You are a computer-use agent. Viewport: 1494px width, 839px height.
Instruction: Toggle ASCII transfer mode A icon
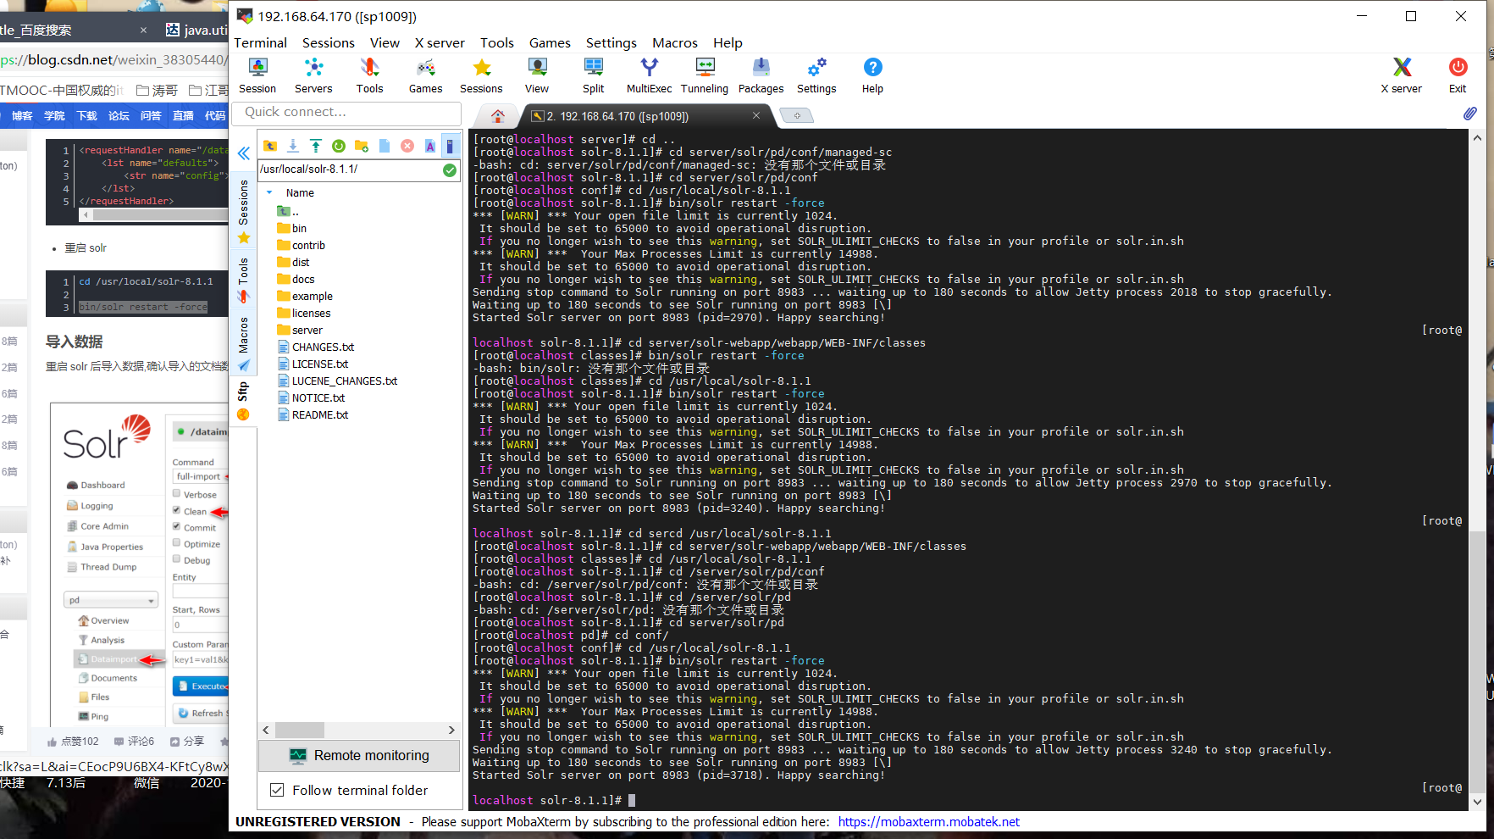coord(430,146)
